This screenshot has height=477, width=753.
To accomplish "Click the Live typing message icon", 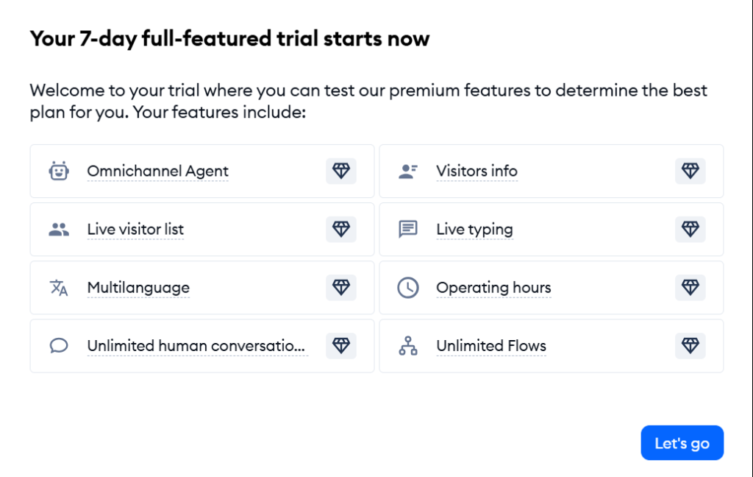I will coord(407,230).
